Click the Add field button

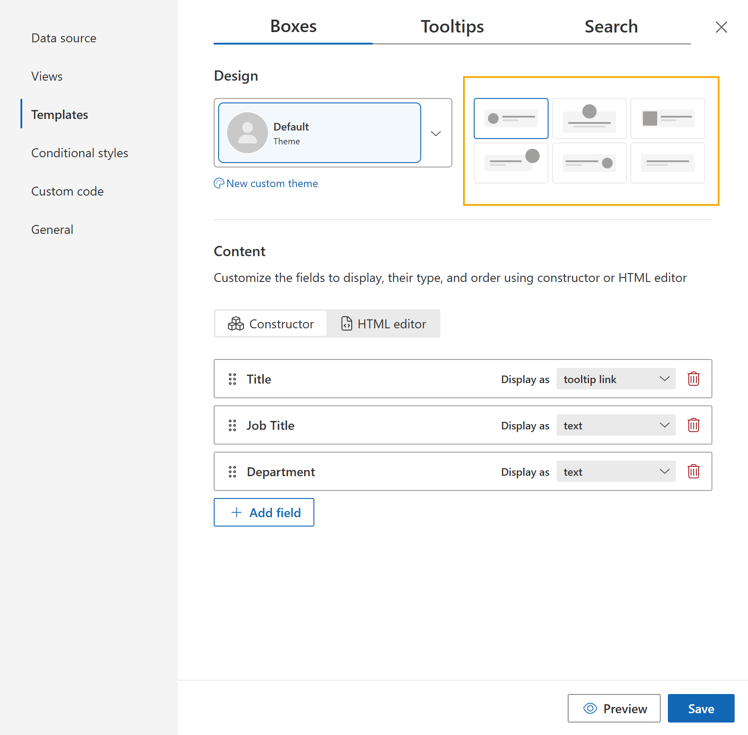coord(264,512)
